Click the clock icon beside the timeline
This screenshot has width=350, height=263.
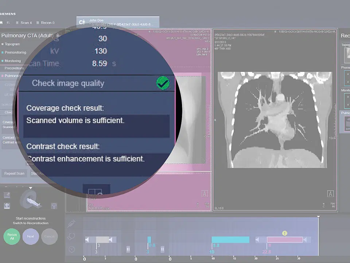(71, 249)
